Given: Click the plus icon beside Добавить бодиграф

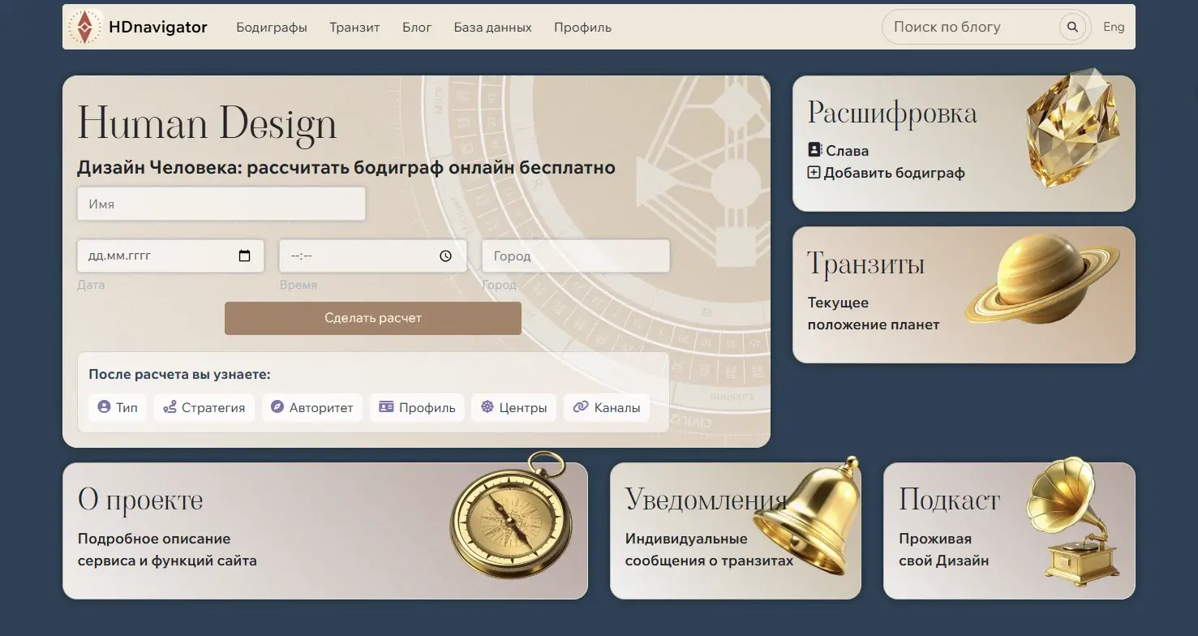Looking at the screenshot, I should point(814,172).
